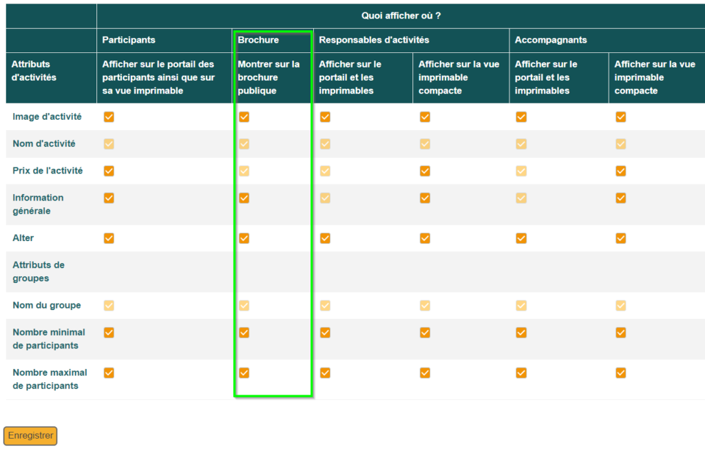Click 'Nombre maximal de participants' row label

click(x=50, y=379)
